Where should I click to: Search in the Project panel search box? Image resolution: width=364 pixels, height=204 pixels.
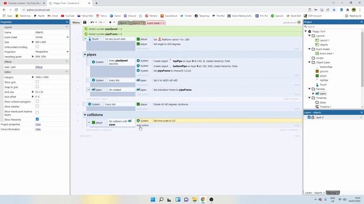click(333, 27)
